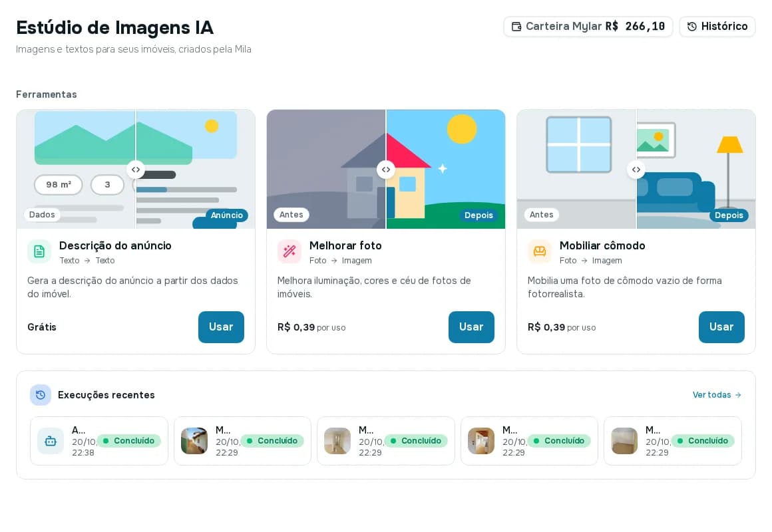Click the Concluído badge of the 22:38 execution
The width and height of the screenshot is (772, 532).
click(129, 441)
